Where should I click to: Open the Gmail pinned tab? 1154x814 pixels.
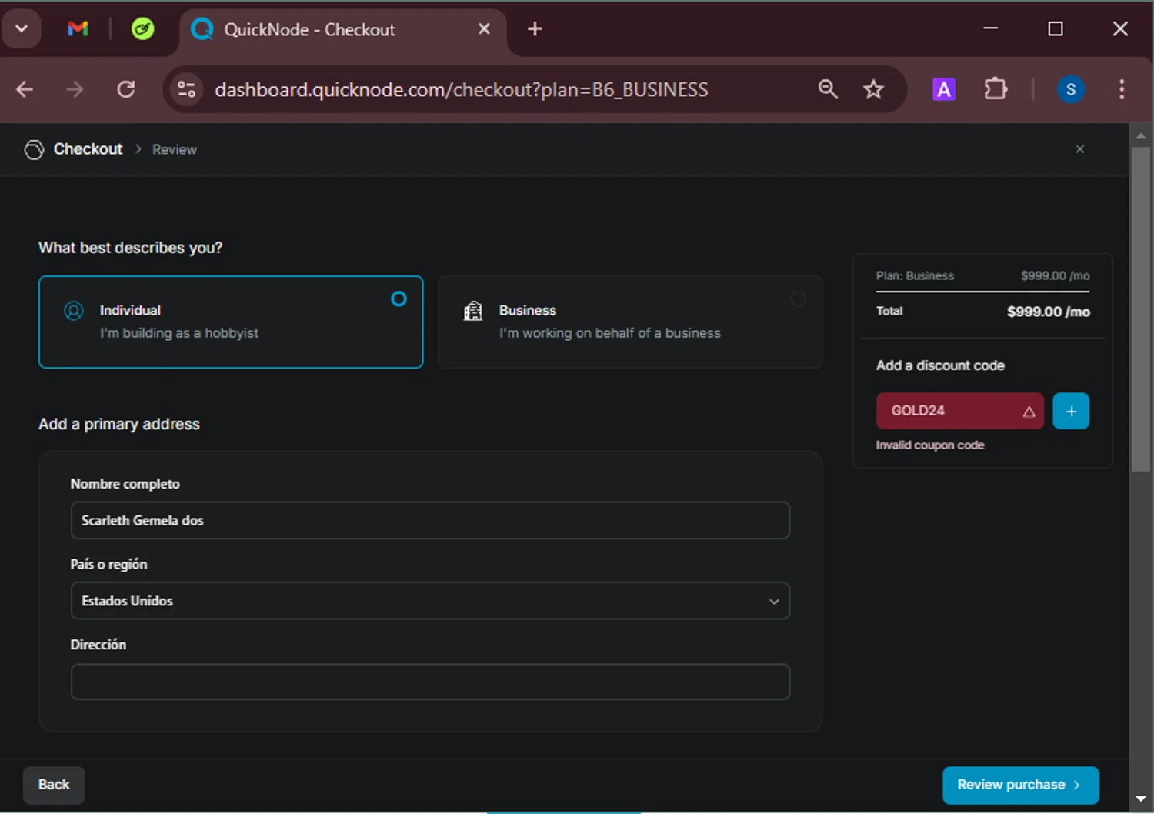pos(78,29)
